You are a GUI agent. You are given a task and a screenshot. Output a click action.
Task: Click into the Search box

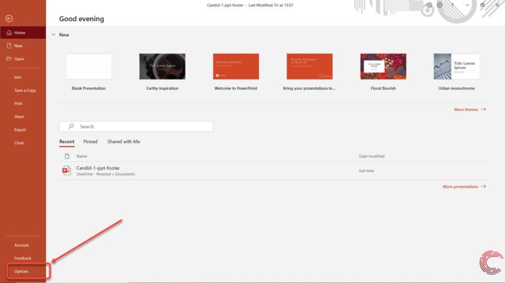point(136,126)
